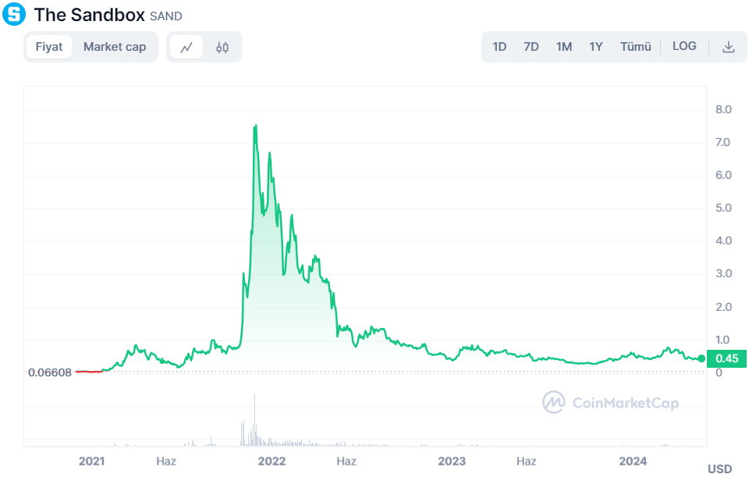756x481 pixels.
Task: Switch to line chart view
Action: 186,47
